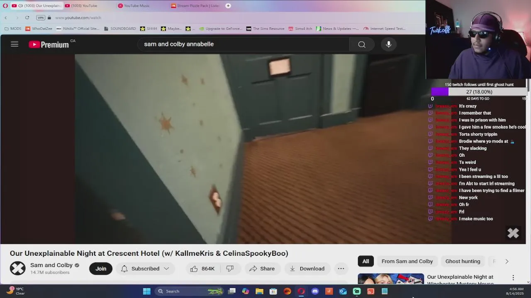Viewport: 531px width, 298px height.
Task: Open Sam and Colby channel name link
Action: [x=51, y=265]
